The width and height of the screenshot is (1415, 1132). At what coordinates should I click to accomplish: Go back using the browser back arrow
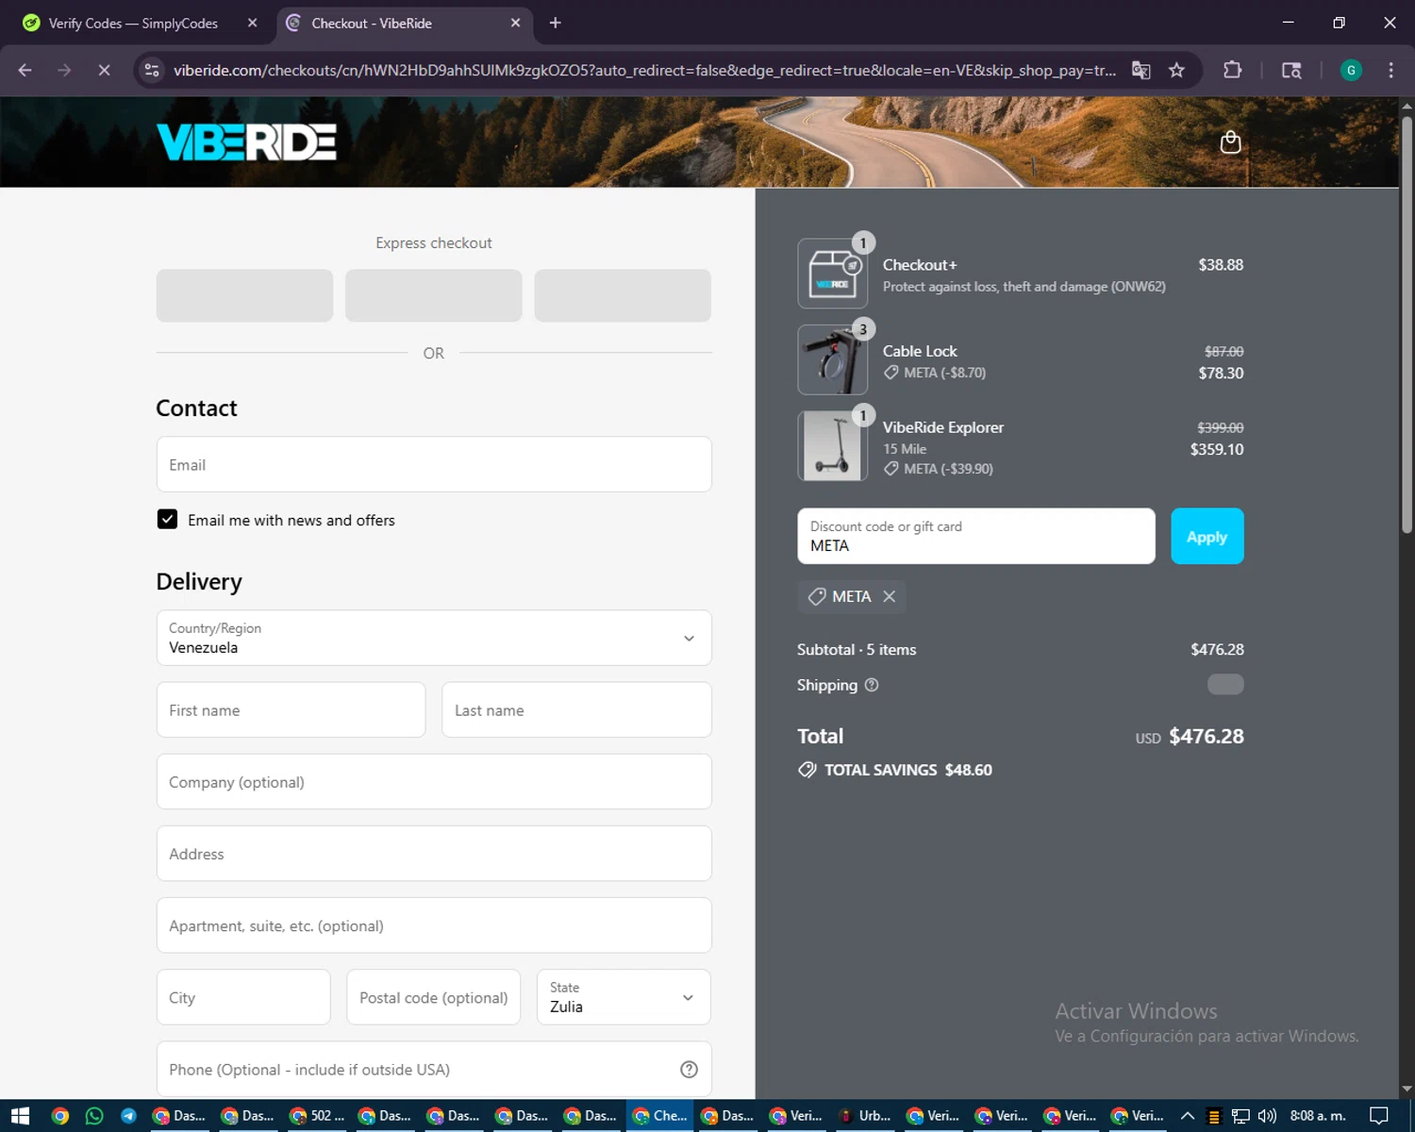(25, 70)
